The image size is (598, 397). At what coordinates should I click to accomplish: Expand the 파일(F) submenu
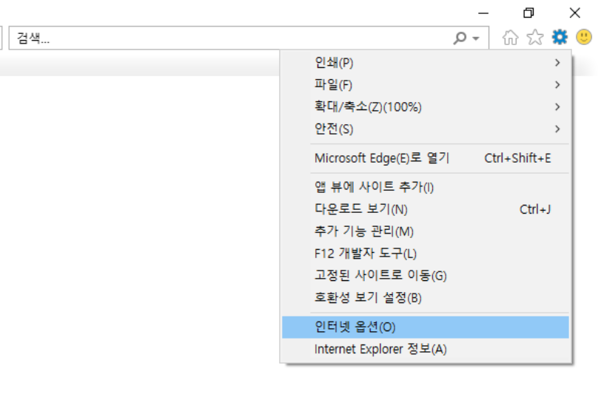426,84
